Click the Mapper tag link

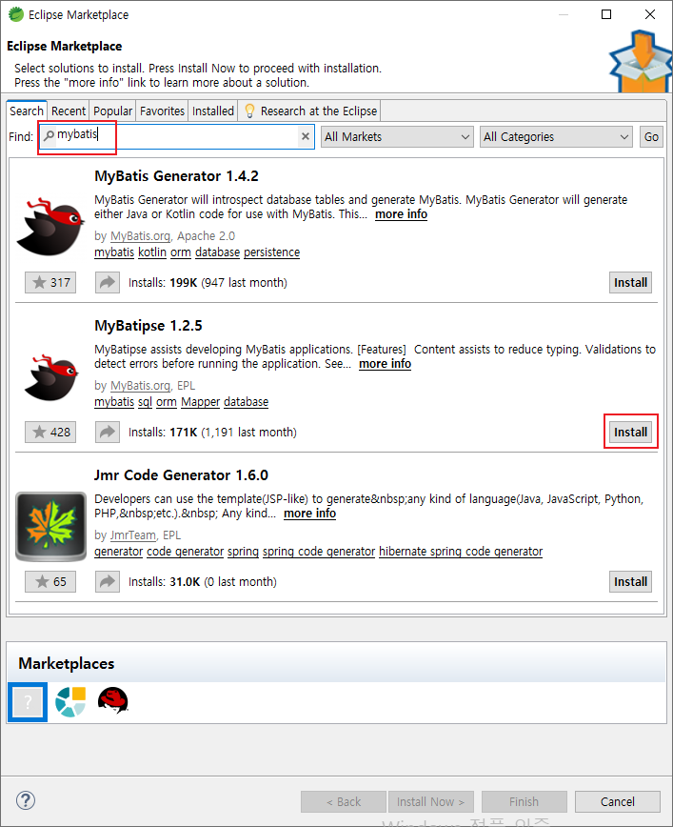click(200, 402)
